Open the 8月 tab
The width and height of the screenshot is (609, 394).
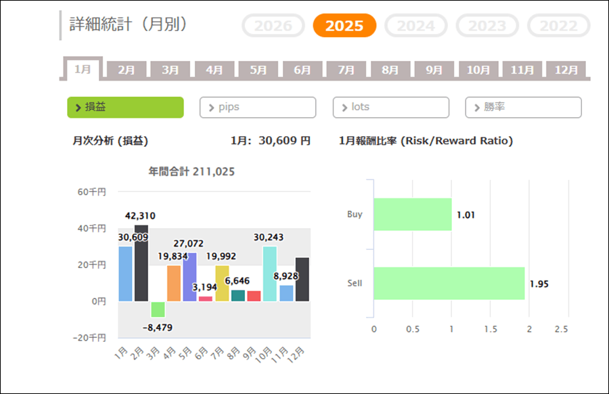[x=390, y=70]
